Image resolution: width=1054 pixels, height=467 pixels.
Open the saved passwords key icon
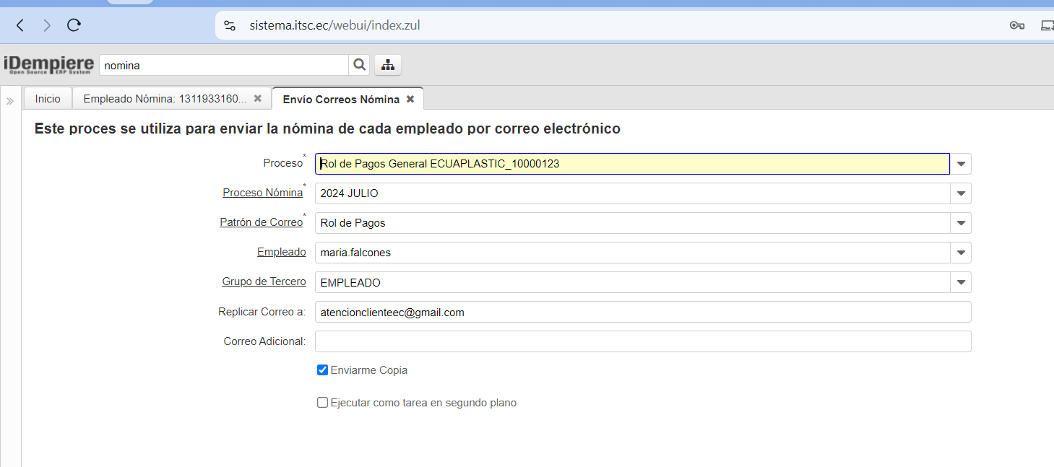coord(1017,25)
